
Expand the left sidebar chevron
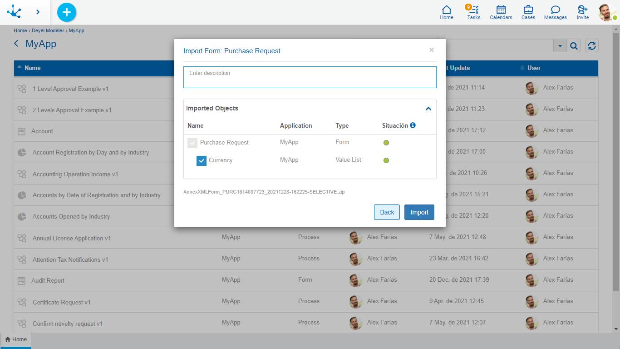point(38,12)
